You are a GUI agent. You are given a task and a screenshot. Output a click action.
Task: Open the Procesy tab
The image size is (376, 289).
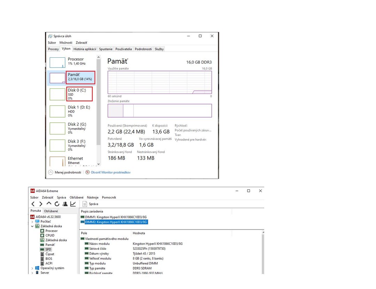coord(53,49)
